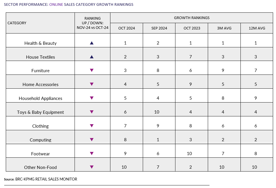Click Furniture 3M AVG value 9
The width and height of the screenshot is (276, 188).
point(223,70)
